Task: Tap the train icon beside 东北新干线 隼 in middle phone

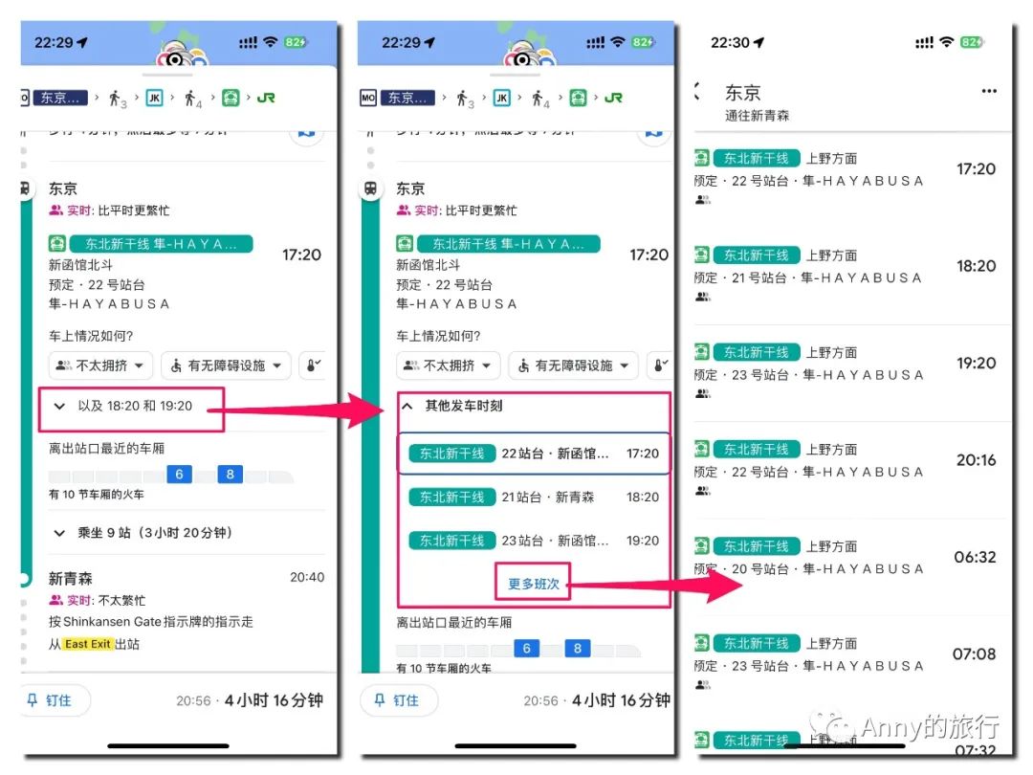Action: (x=405, y=244)
